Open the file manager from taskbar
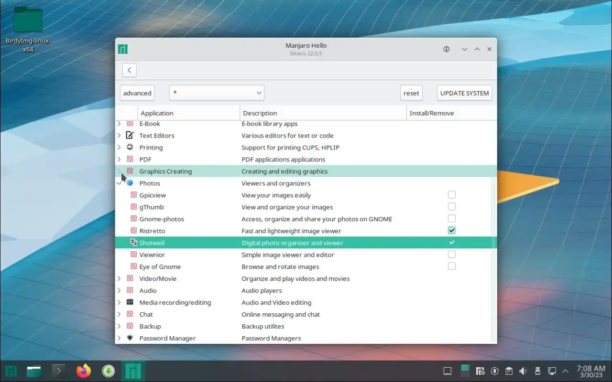612x382 pixels. pyautogui.click(x=34, y=371)
